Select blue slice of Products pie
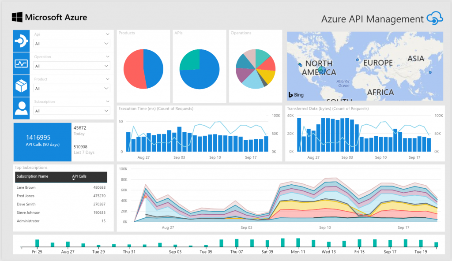The width and height of the screenshot is (452, 261). (154, 69)
